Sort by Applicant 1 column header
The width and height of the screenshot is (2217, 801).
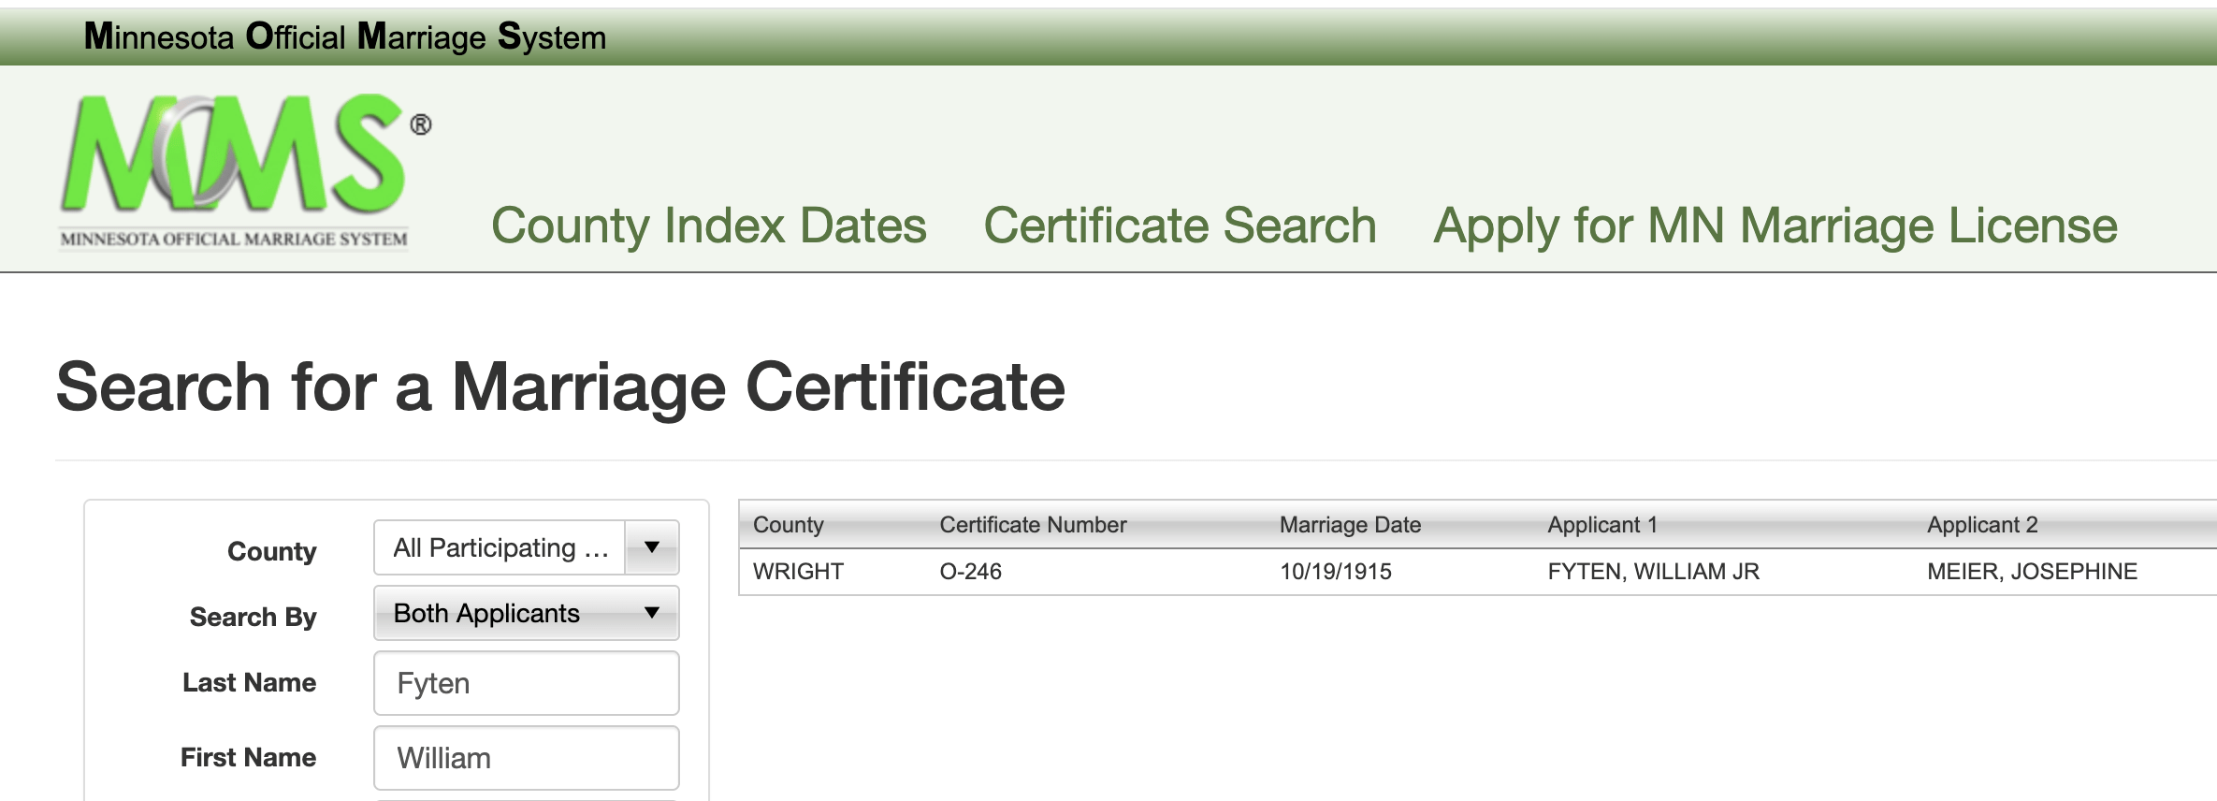coord(1601,525)
